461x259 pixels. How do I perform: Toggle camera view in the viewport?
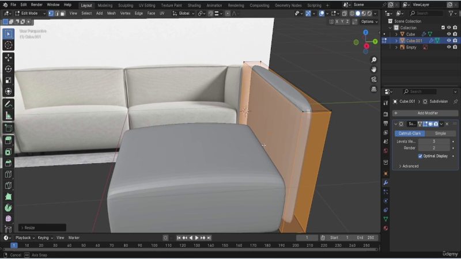point(374,79)
